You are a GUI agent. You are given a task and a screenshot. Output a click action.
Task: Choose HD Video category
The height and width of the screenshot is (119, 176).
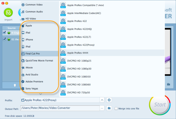[40, 18]
